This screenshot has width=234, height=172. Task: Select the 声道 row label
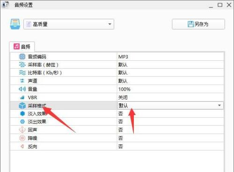point(32,81)
